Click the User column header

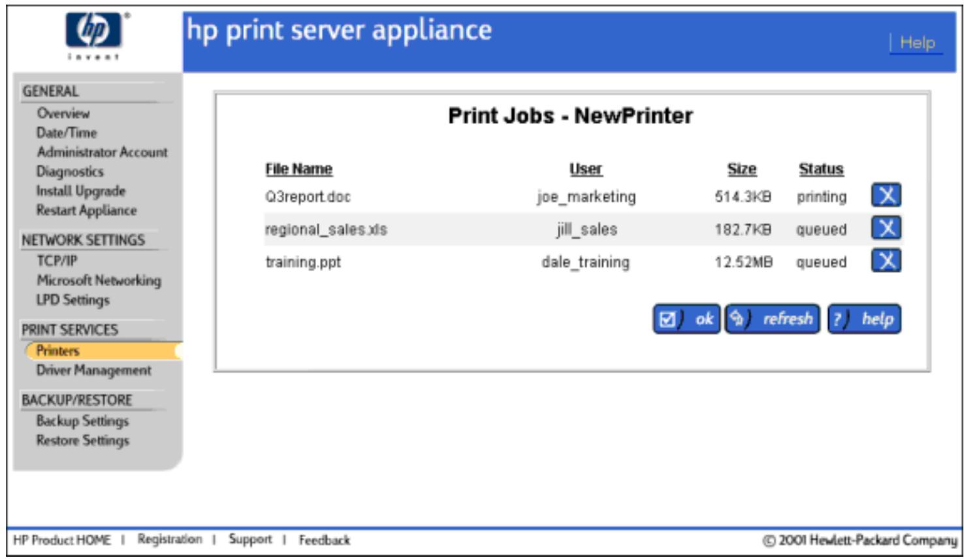click(x=585, y=169)
